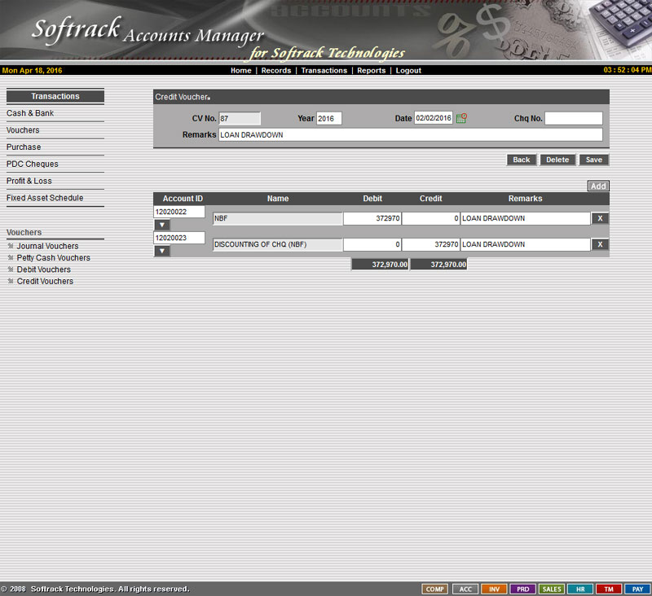
Task: Click the Chq No. input field
Action: coord(573,118)
